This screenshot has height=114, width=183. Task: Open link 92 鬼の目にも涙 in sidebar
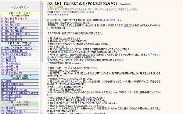(x=10, y=25)
